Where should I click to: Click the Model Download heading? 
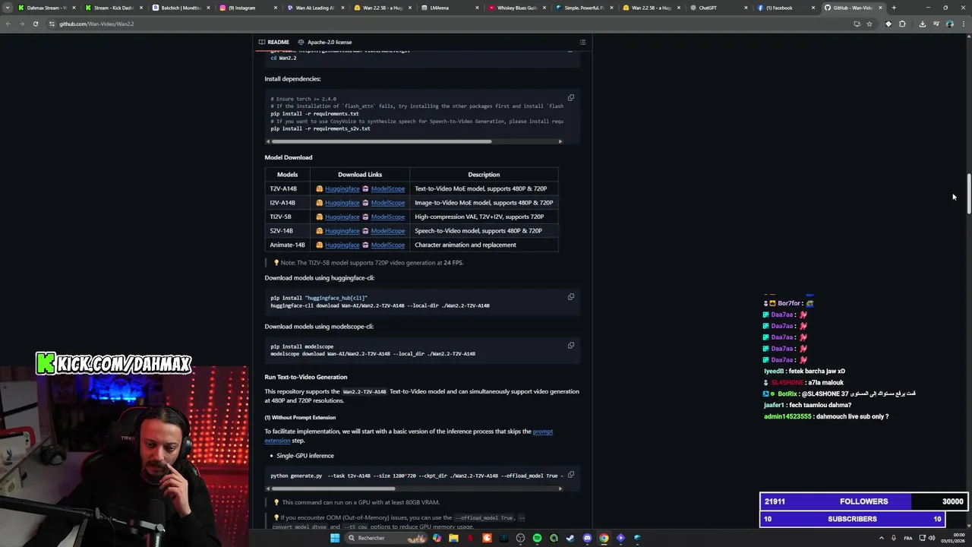click(x=289, y=157)
